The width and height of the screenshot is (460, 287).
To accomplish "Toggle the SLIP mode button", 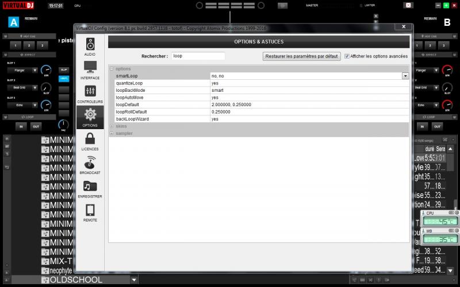I will 64,70.
